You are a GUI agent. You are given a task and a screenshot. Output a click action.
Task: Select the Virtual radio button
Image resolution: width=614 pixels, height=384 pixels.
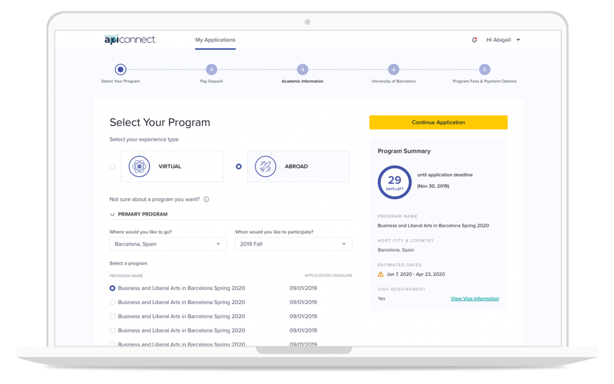112,166
